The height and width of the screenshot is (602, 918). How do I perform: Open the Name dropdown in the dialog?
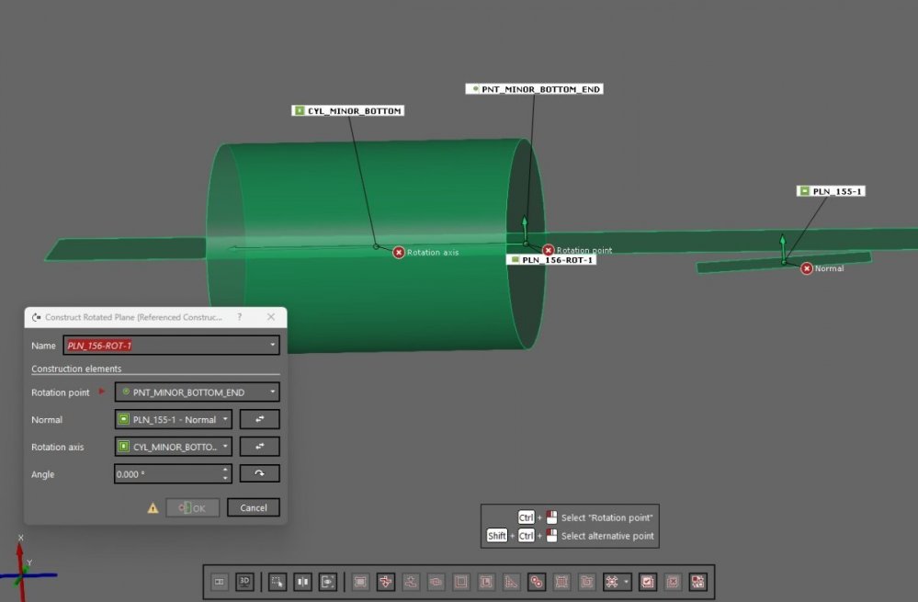click(x=273, y=345)
